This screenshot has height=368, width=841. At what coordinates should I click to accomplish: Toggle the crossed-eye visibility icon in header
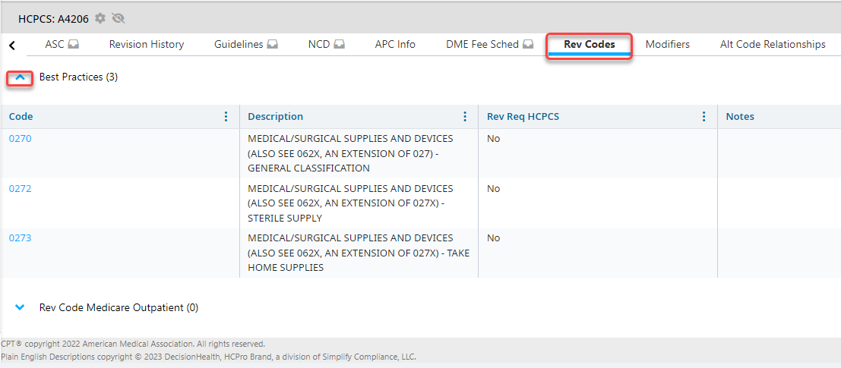(x=118, y=18)
